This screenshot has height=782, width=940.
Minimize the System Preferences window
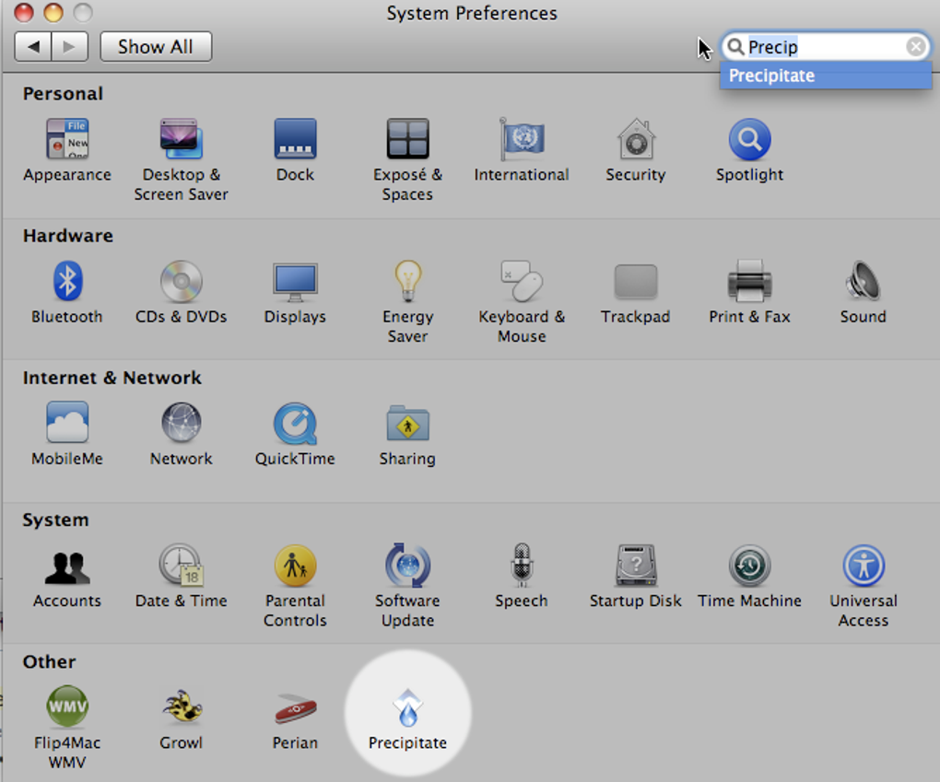click(x=53, y=12)
